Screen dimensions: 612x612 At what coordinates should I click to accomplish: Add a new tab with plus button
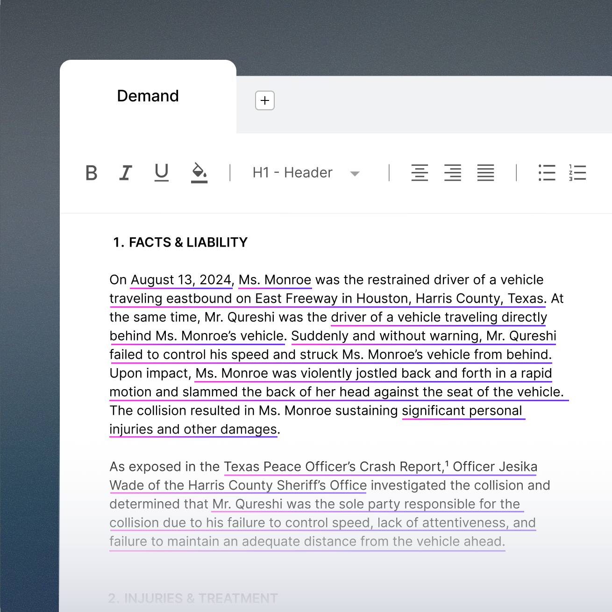pos(265,100)
